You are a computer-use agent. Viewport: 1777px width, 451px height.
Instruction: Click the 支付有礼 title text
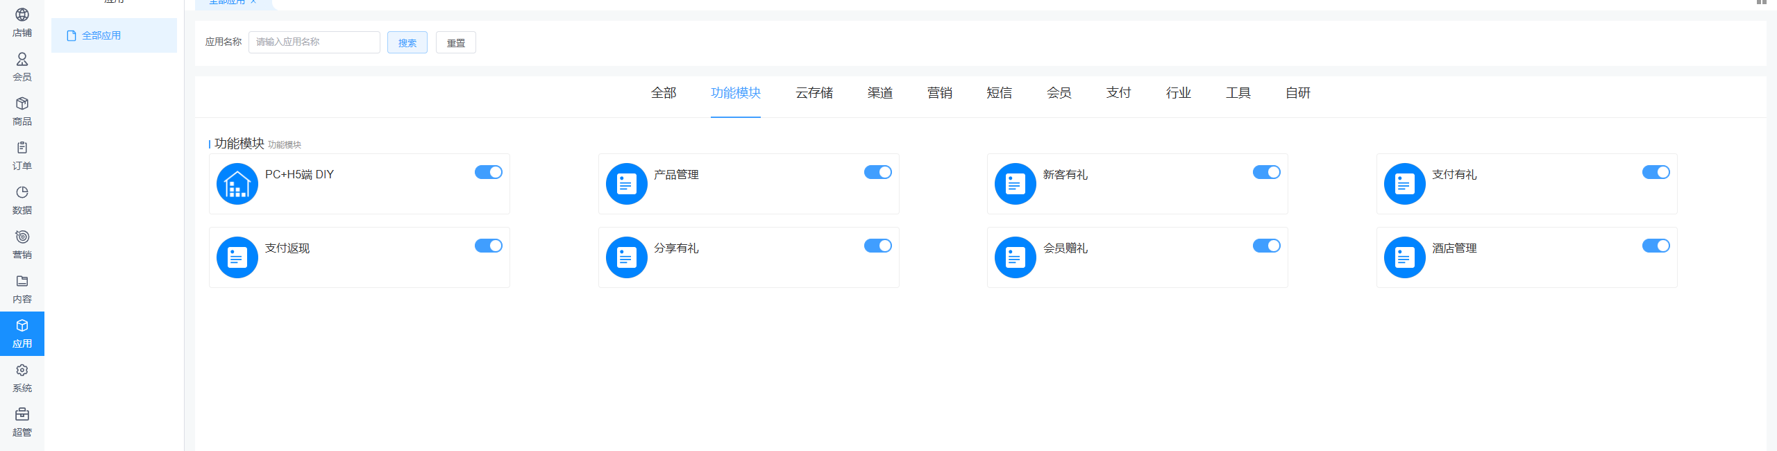point(1454,175)
